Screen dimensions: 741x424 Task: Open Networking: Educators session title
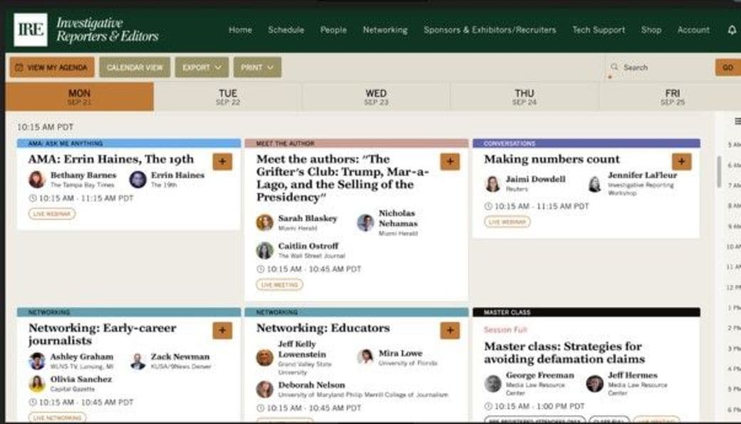tap(323, 328)
